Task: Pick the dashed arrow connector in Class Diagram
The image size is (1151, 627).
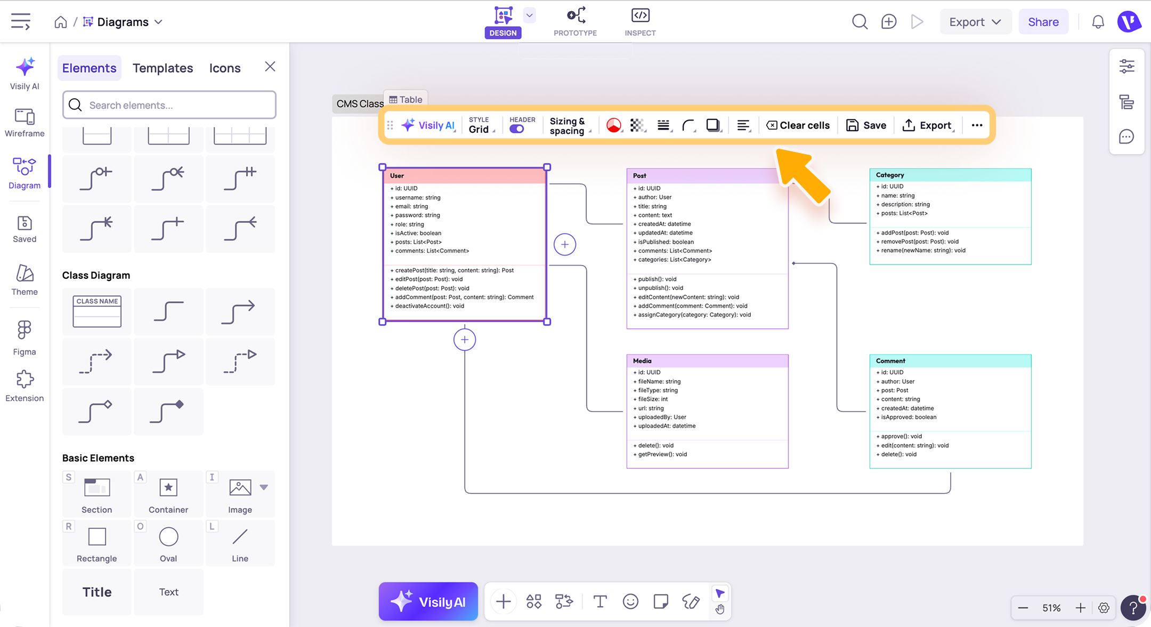Action: coord(97,361)
